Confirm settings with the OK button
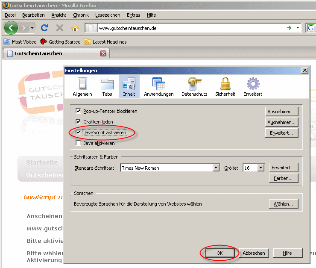Viewport: 316px width, 268px height. [219, 253]
